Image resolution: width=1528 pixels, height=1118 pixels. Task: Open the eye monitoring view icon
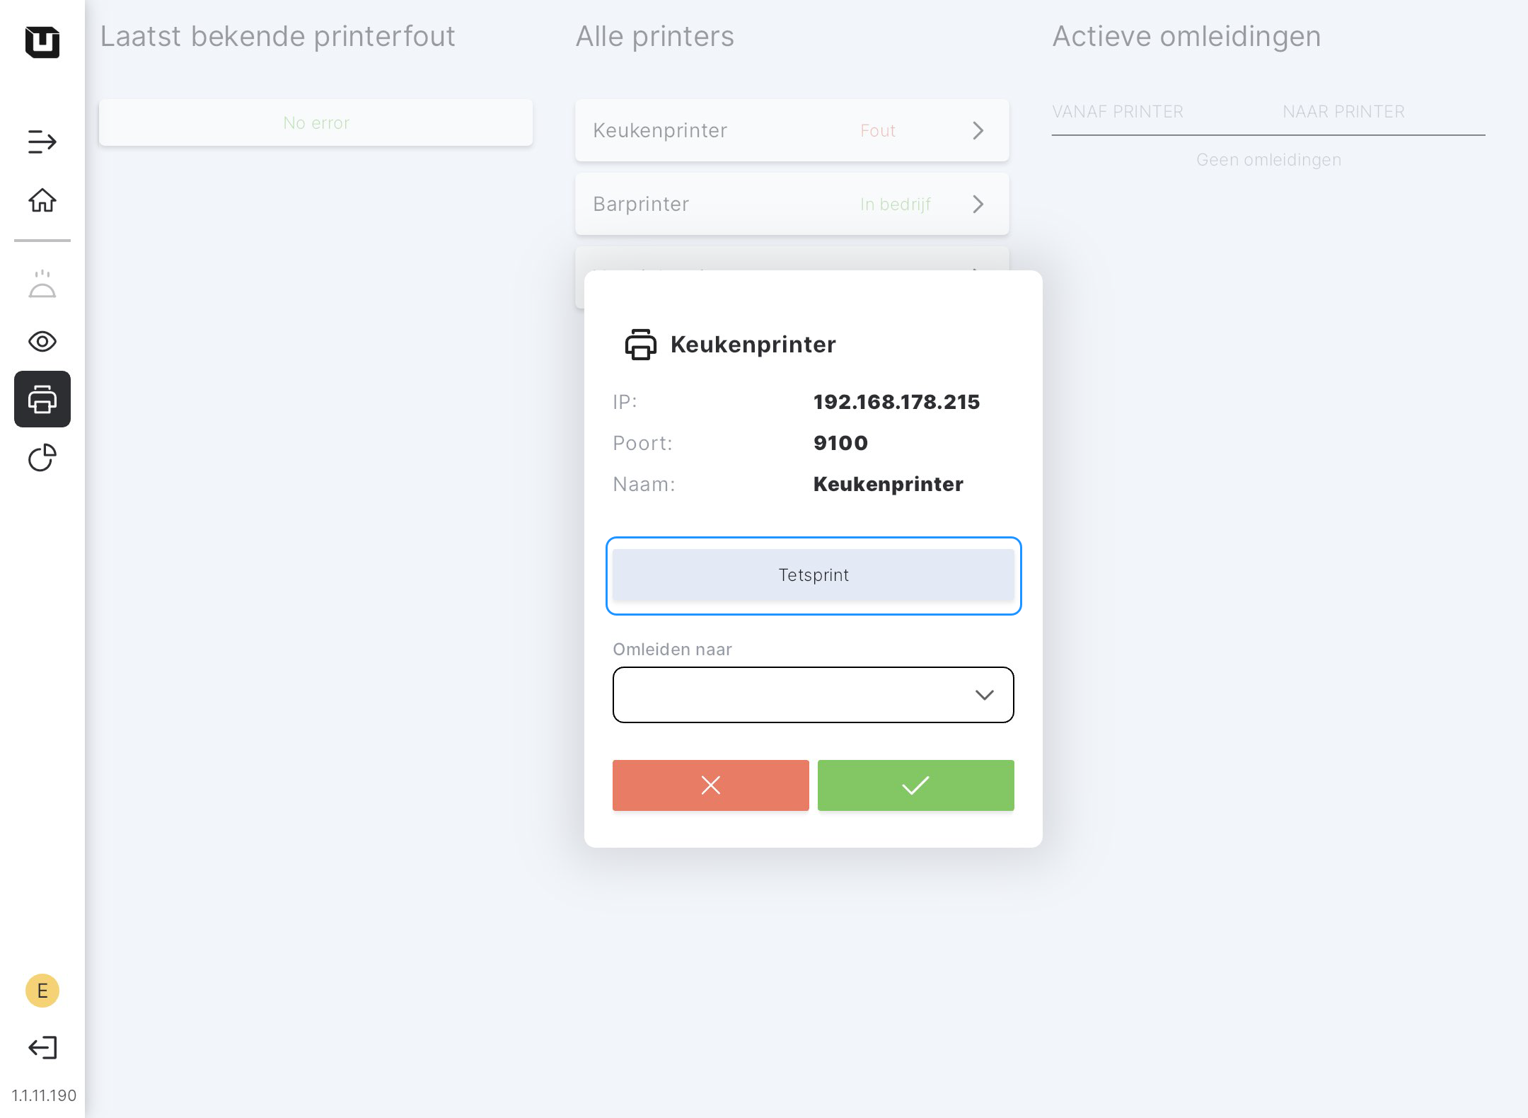[42, 342]
